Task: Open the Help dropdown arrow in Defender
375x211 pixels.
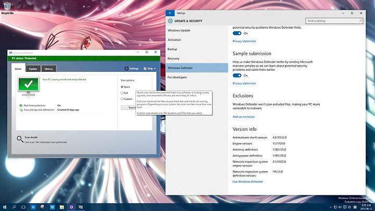Action: tap(155, 69)
